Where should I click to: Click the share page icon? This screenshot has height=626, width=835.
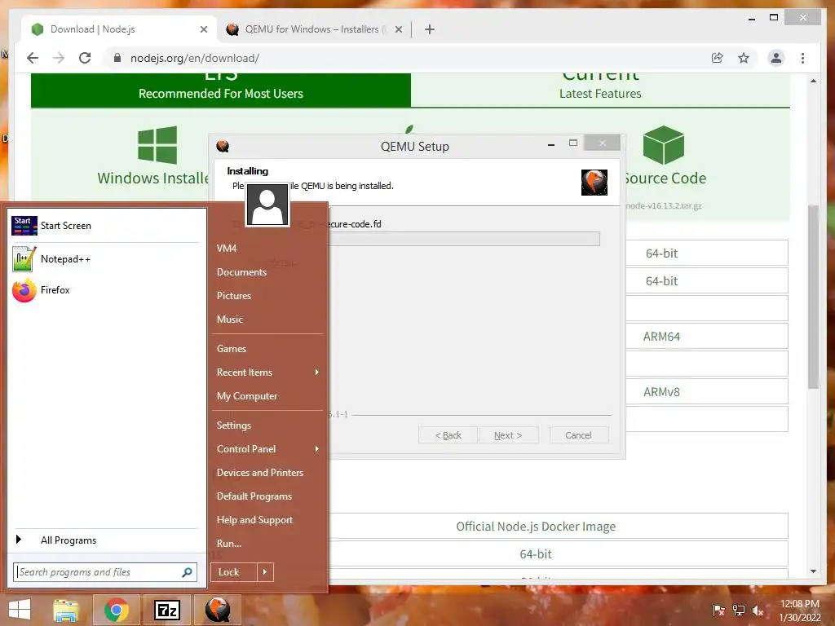click(718, 58)
